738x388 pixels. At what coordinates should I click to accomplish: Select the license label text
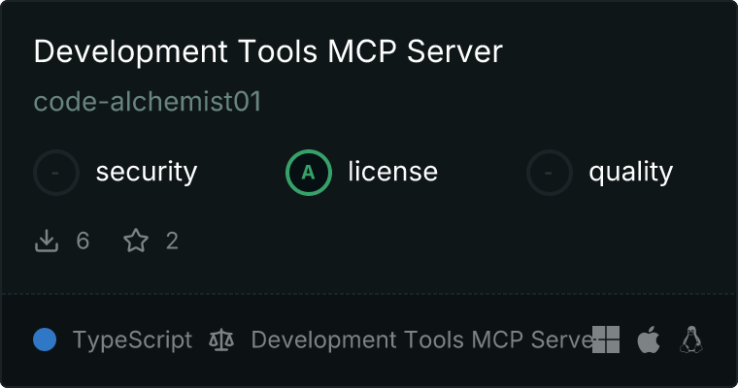(x=392, y=173)
